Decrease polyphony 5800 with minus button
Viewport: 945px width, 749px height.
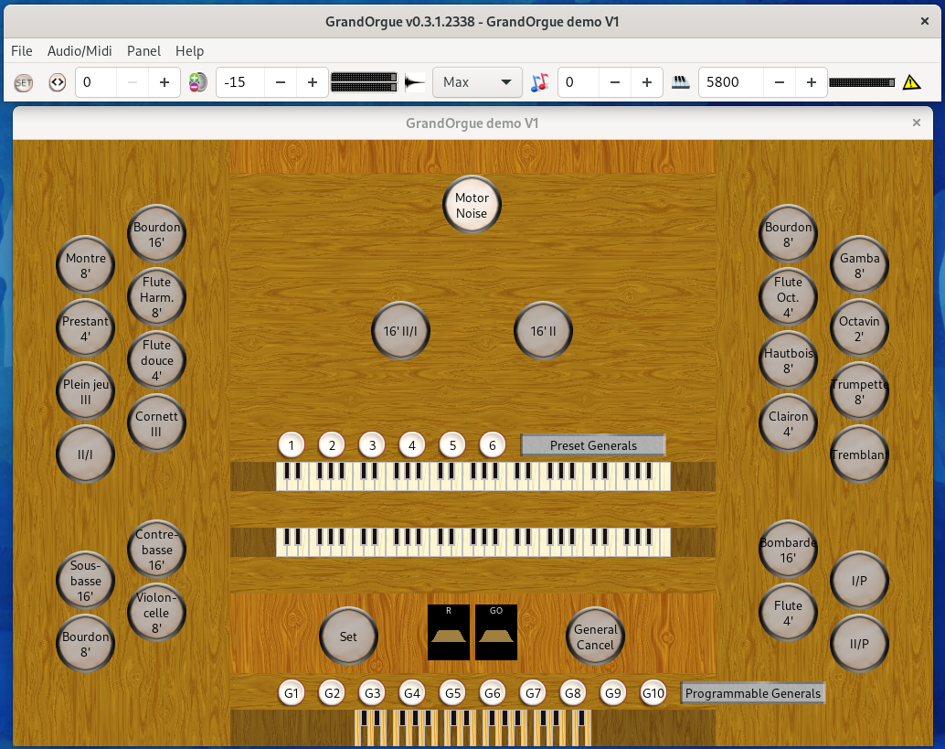point(780,82)
